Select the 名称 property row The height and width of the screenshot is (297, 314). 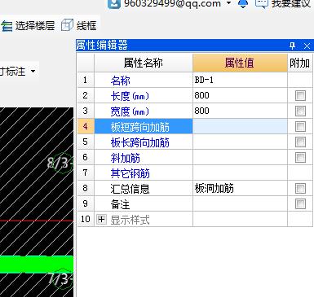(144, 81)
